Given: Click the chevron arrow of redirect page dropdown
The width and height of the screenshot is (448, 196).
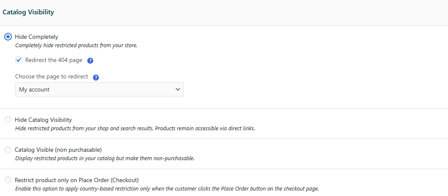Looking at the screenshot, I should pyautogui.click(x=177, y=89).
